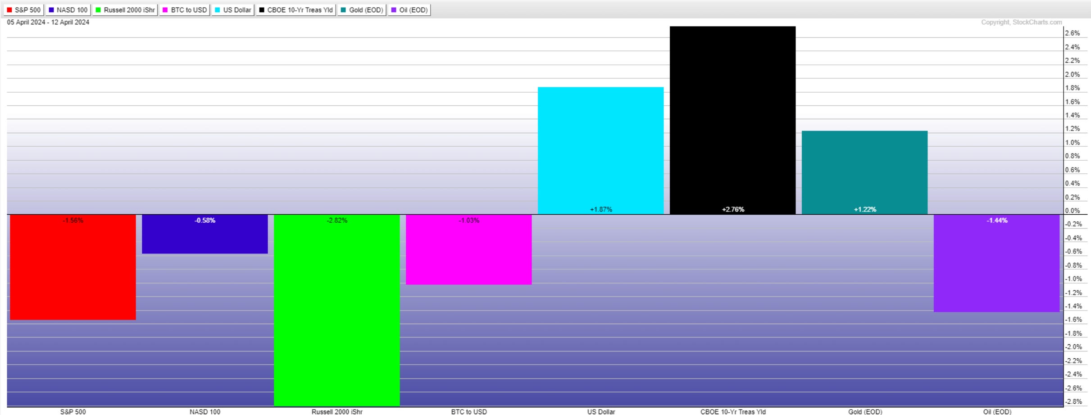The height and width of the screenshot is (415, 1091).
Task: Click the teal Gold (EOD) bar
Action: (865, 172)
